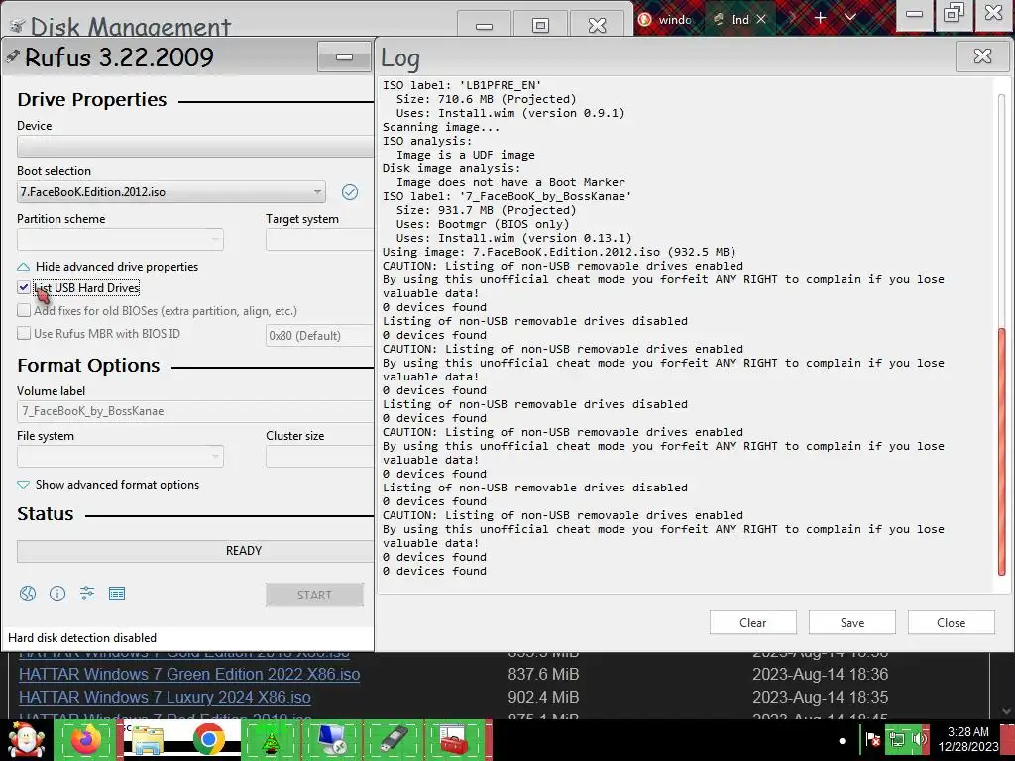Open a new browser tab with plus

pyautogui.click(x=820, y=18)
